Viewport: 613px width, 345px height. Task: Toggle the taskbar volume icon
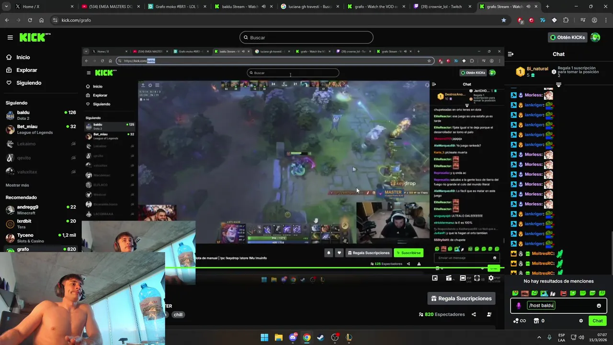(581, 337)
